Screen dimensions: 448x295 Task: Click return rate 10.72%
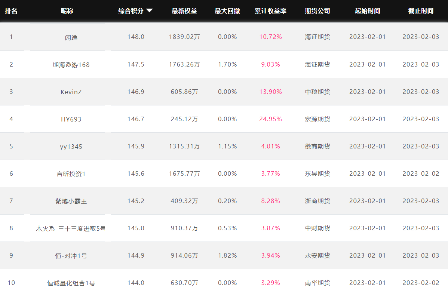pos(271,37)
